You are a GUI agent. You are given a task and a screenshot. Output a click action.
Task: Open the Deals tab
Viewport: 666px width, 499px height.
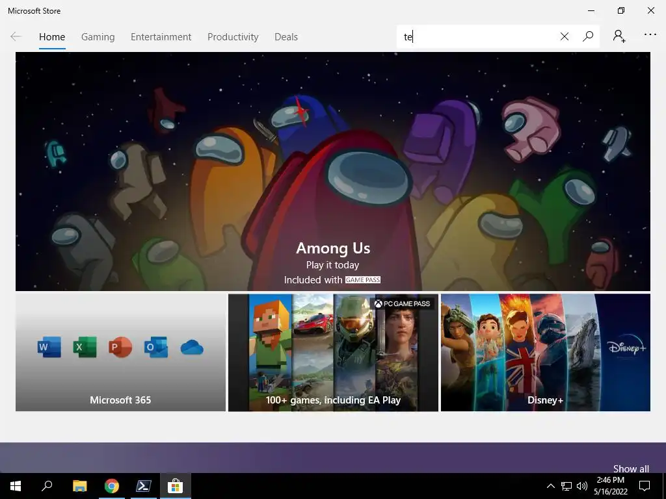286,37
